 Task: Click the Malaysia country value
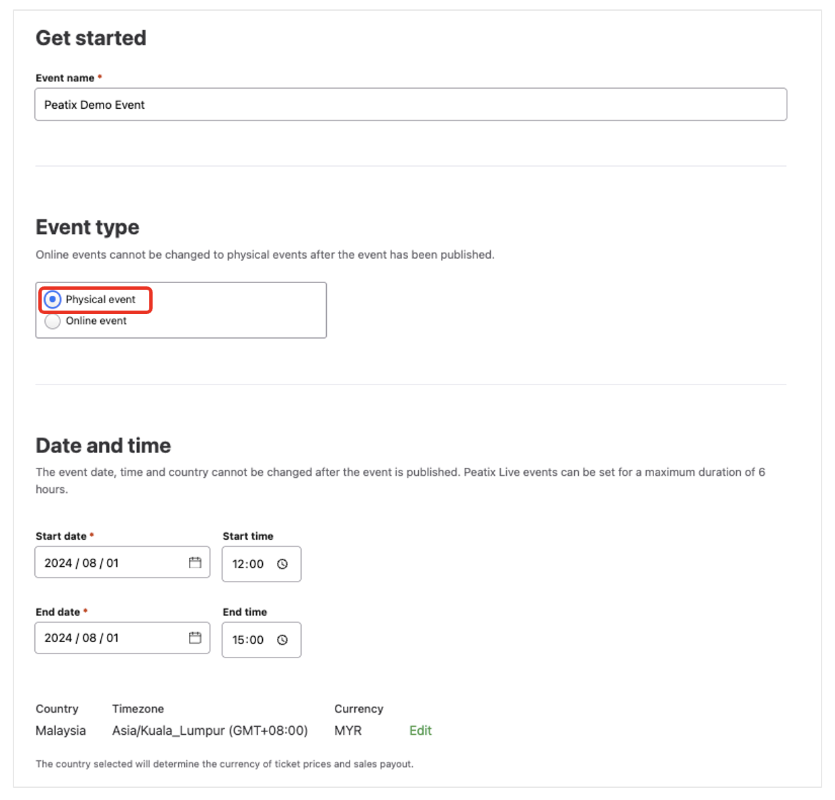[x=61, y=730]
